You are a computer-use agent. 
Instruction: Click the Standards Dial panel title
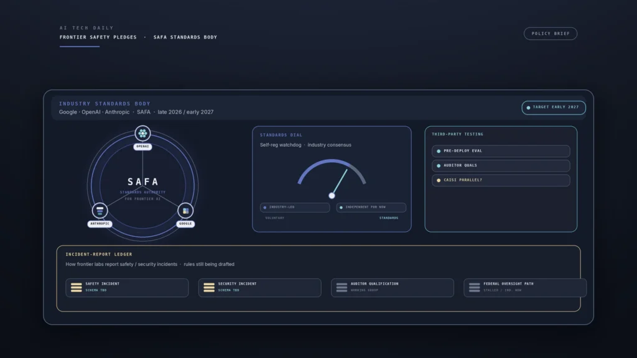[x=281, y=135]
